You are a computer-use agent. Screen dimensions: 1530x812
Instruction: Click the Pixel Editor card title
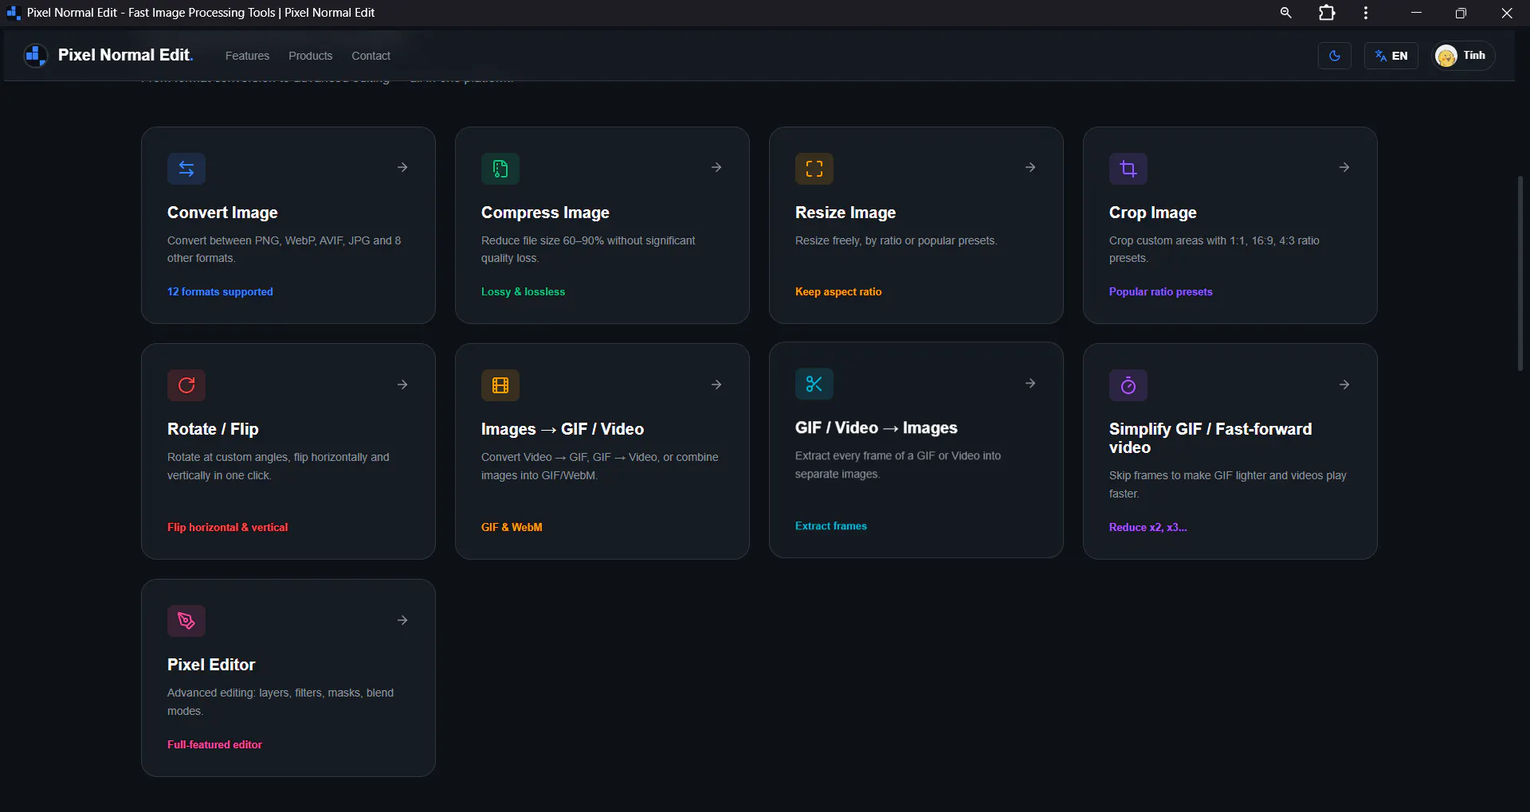click(211, 665)
